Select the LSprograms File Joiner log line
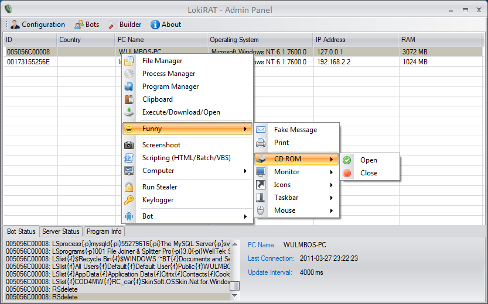 [118, 251]
